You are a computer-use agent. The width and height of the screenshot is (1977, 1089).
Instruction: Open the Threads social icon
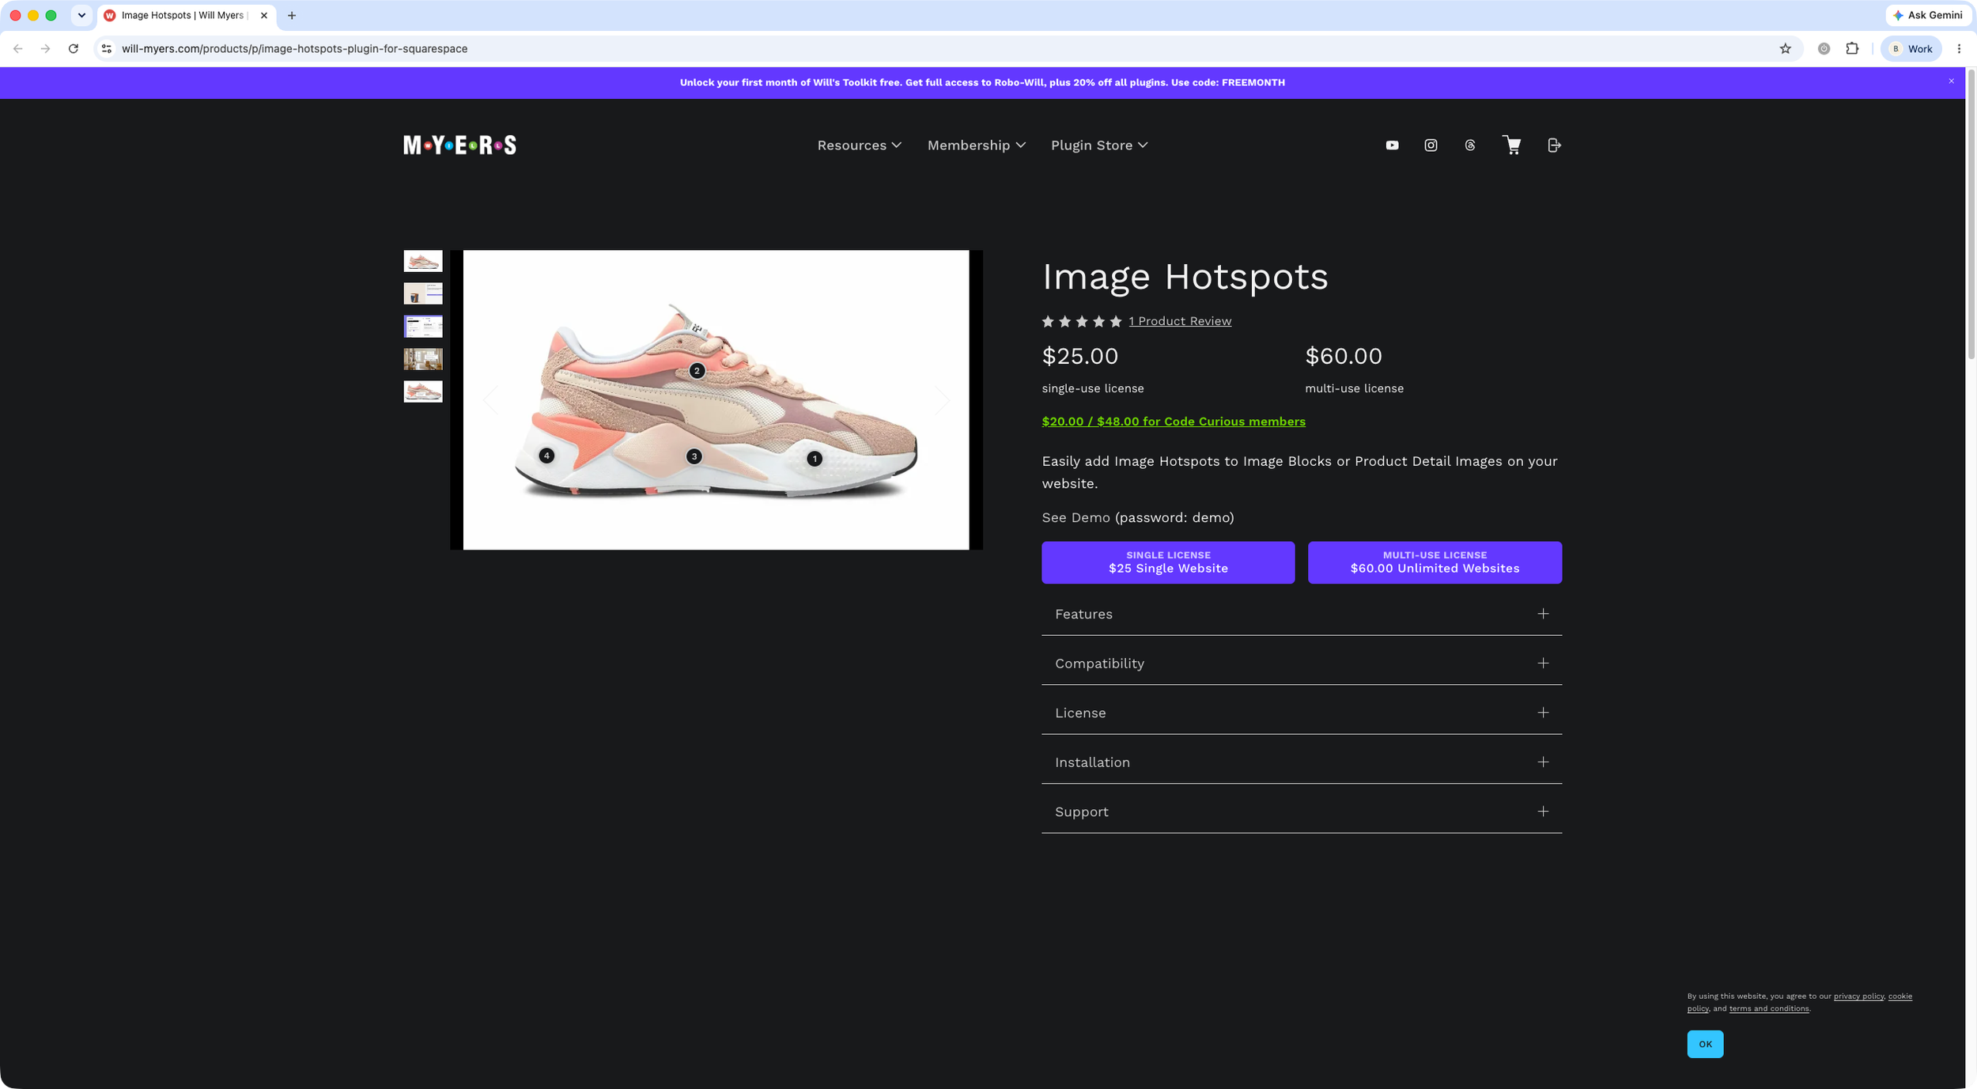[1469, 146]
